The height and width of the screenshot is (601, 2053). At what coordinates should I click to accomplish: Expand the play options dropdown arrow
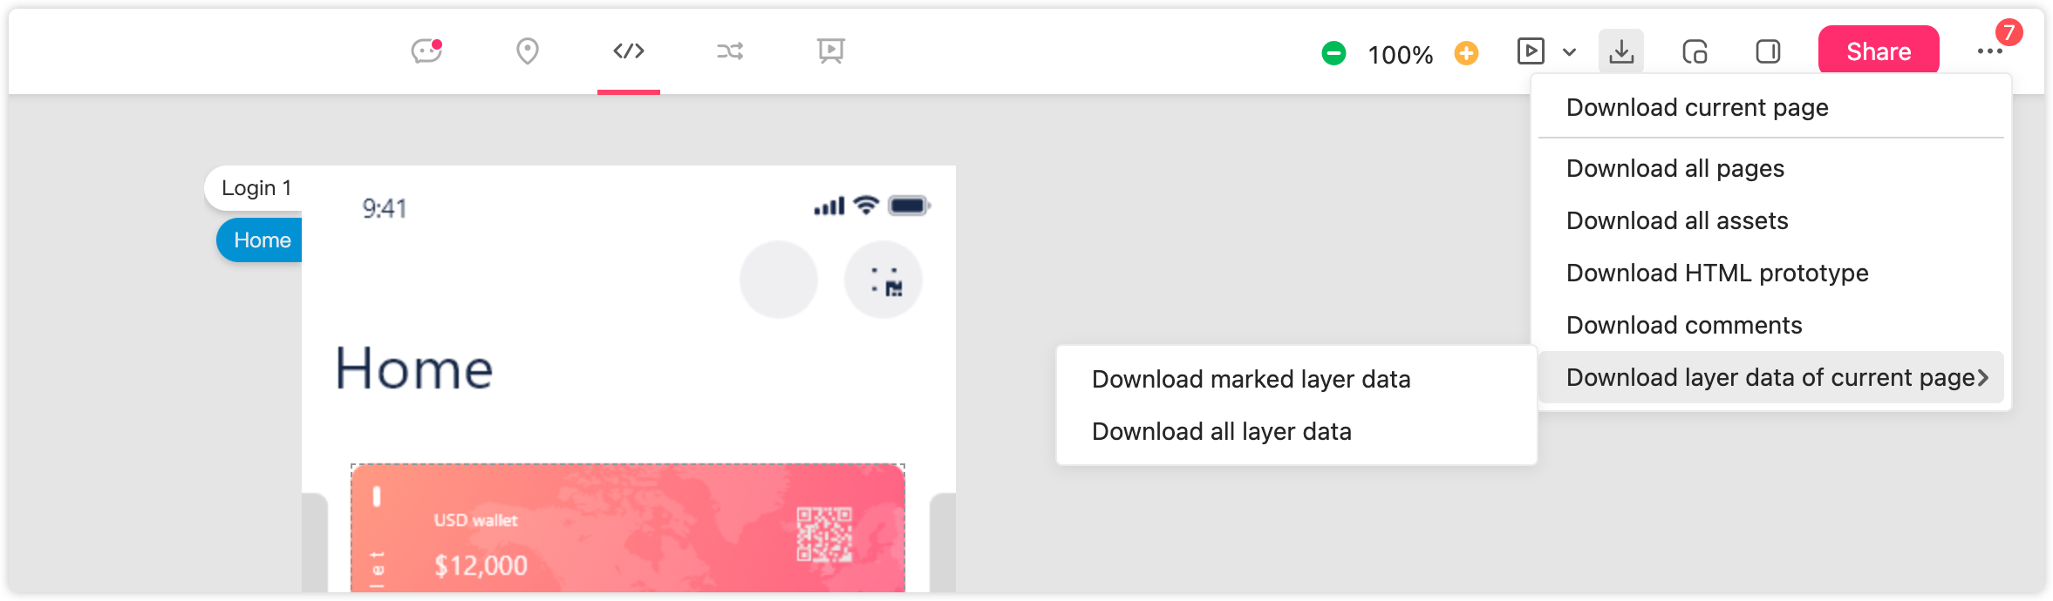pyautogui.click(x=1569, y=52)
